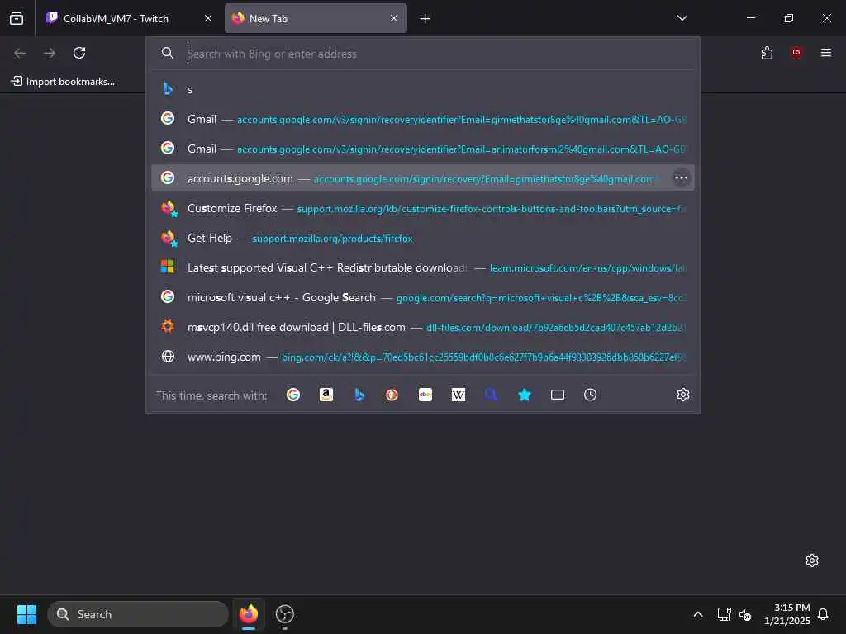Image resolution: width=846 pixels, height=634 pixels.
Task: Open notifications bell icon
Action: point(824,614)
